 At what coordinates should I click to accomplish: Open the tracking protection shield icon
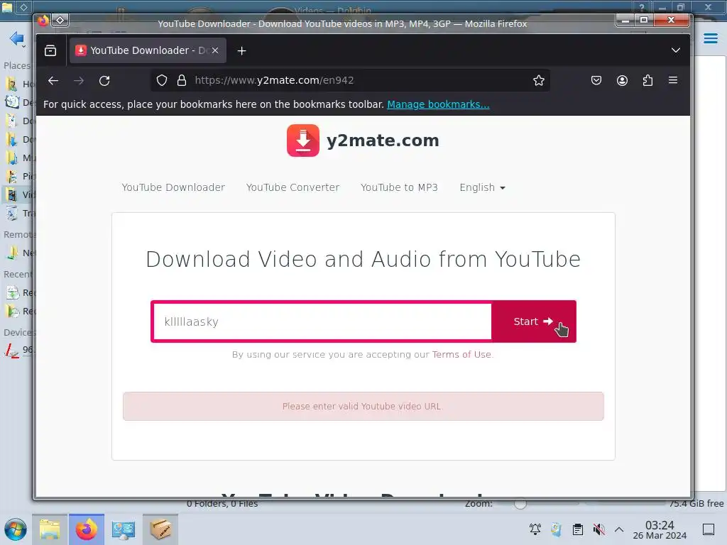[161, 81]
